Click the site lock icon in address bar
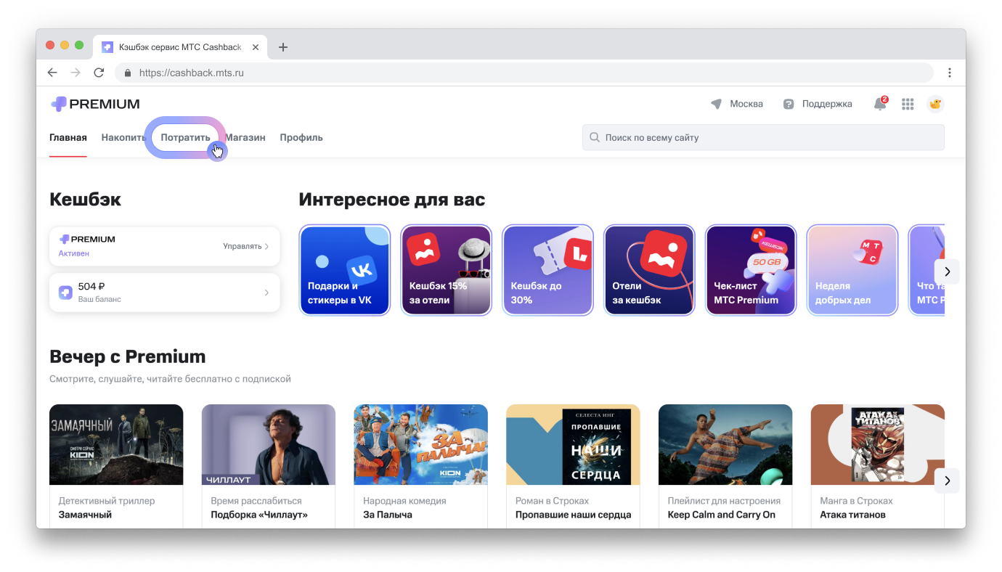The height and width of the screenshot is (572, 1002). tap(128, 73)
